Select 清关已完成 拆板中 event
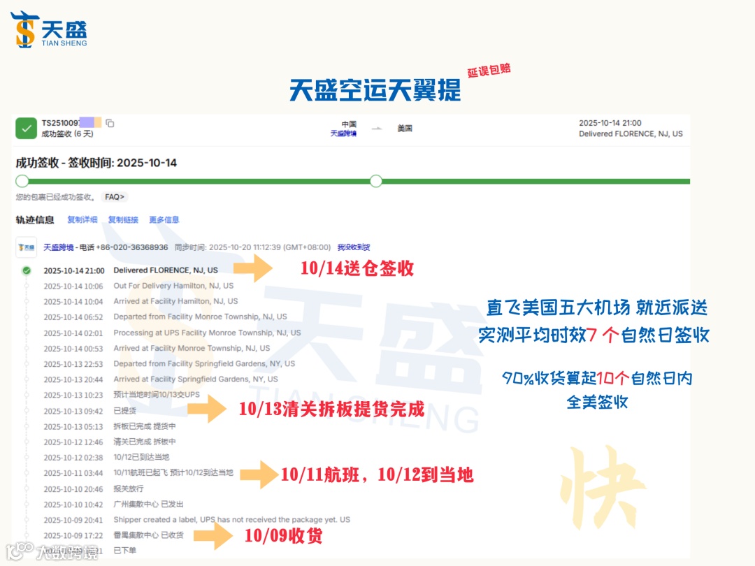Viewport: 755px width, 566px height. (x=145, y=442)
